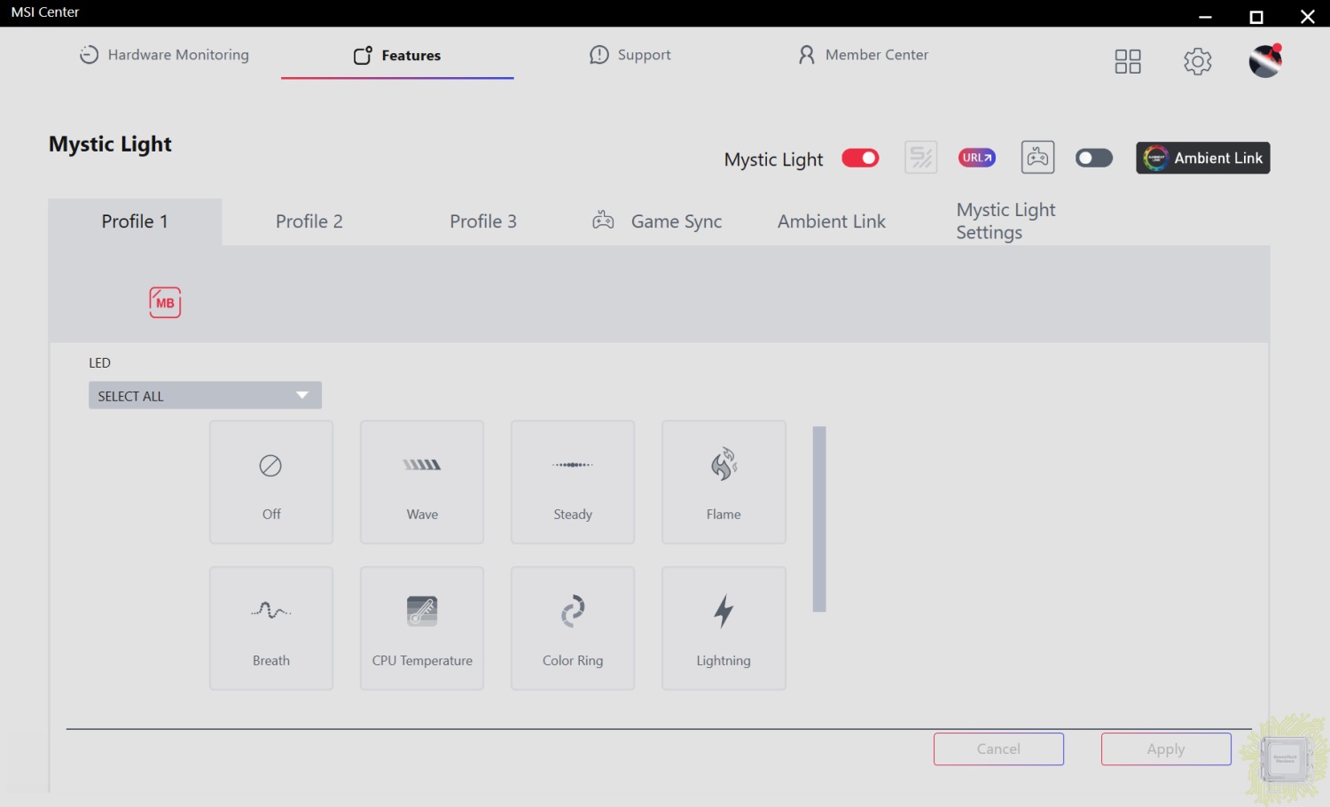Choose the Wave lighting effect
Viewport: 1330px width, 807px height.
(x=422, y=482)
